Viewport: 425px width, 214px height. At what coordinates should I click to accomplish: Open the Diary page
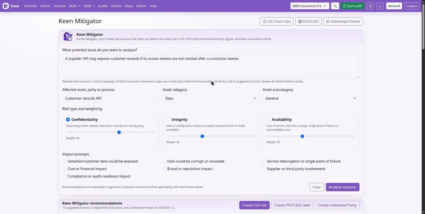point(129,6)
